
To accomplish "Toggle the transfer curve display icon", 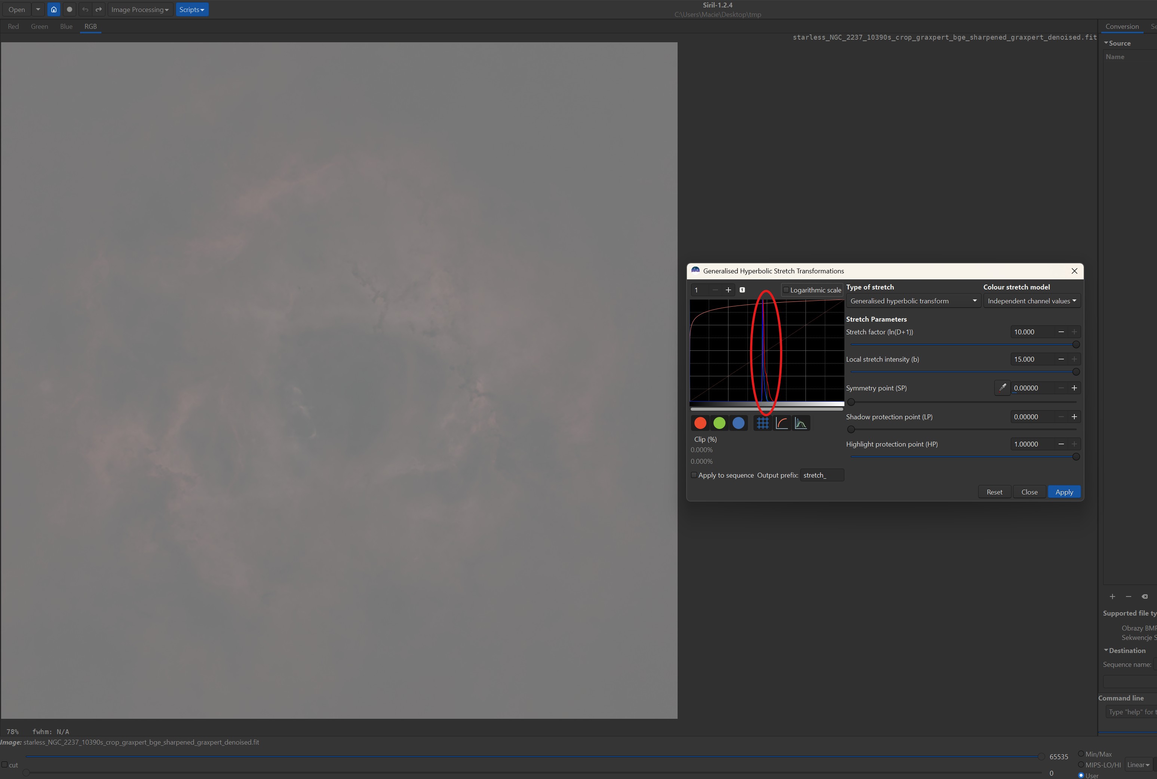I will [x=782, y=423].
